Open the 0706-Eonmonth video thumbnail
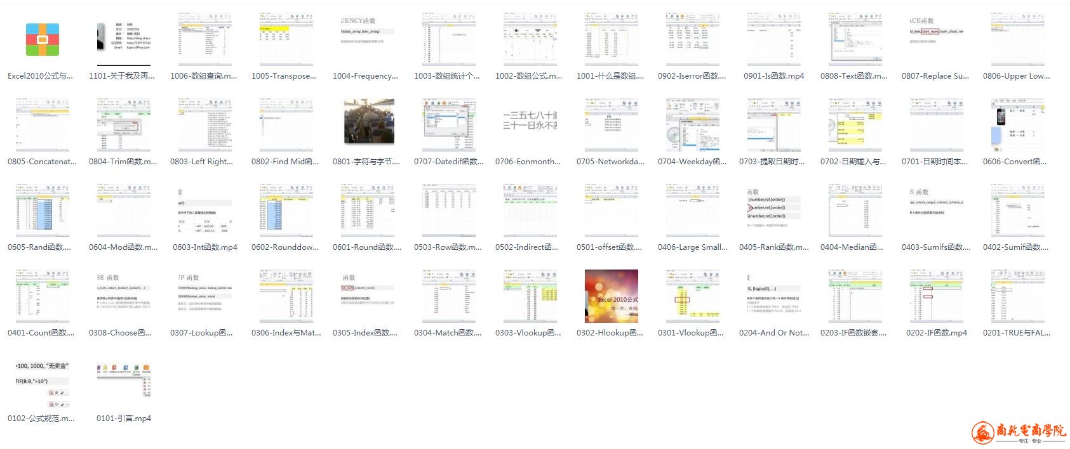The width and height of the screenshot is (1070, 449). point(530,124)
